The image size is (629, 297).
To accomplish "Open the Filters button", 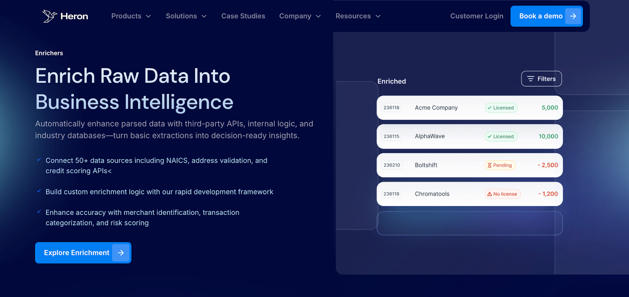I will (x=541, y=79).
